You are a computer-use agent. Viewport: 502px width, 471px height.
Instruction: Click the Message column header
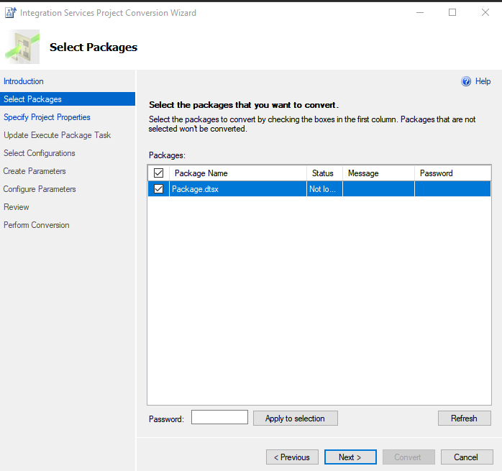(x=378, y=173)
